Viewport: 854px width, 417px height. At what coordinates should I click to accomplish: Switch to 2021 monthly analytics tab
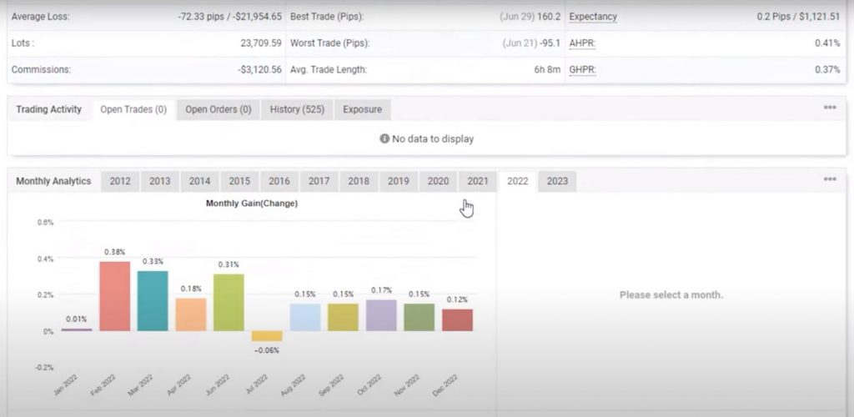click(478, 181)
